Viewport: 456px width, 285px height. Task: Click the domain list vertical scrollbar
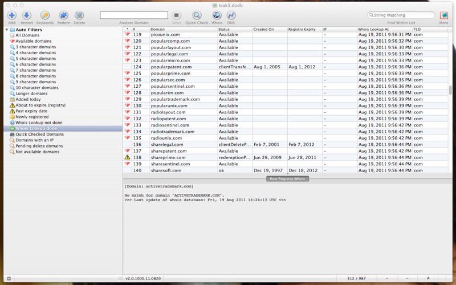point(450,90)
